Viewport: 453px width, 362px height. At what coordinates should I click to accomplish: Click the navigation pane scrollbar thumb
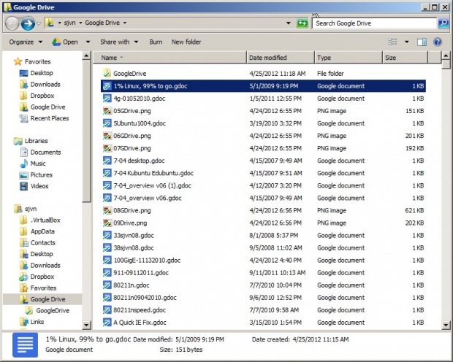click(86, 131)
